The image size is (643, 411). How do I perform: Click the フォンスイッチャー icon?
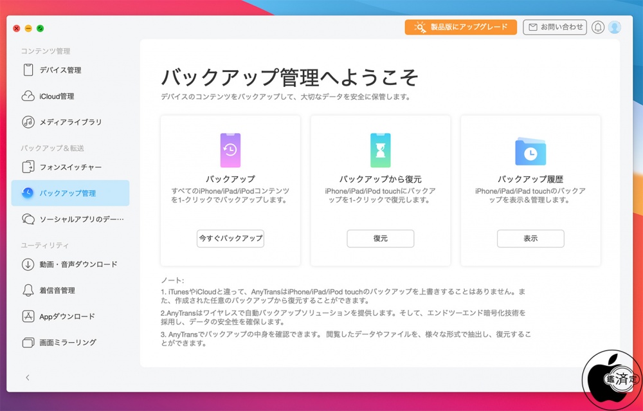(28, 167)
